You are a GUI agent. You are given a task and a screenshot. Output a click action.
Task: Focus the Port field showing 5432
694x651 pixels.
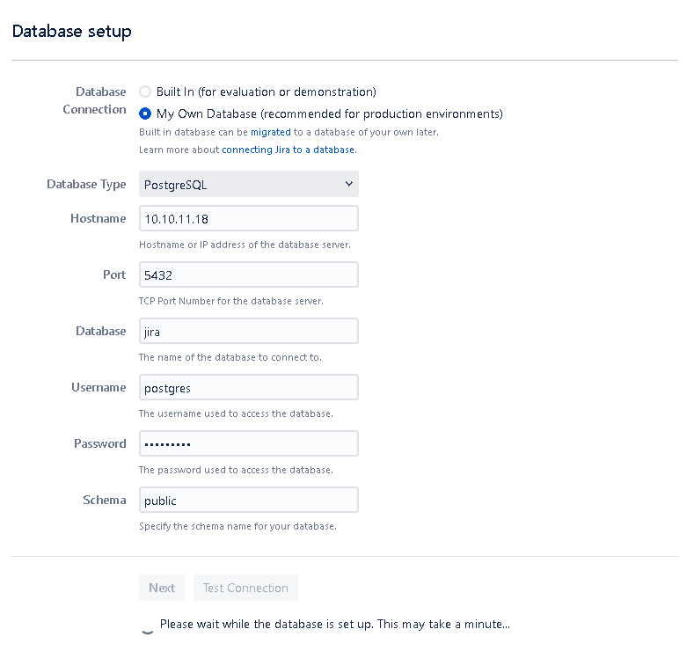click(249, 274)
